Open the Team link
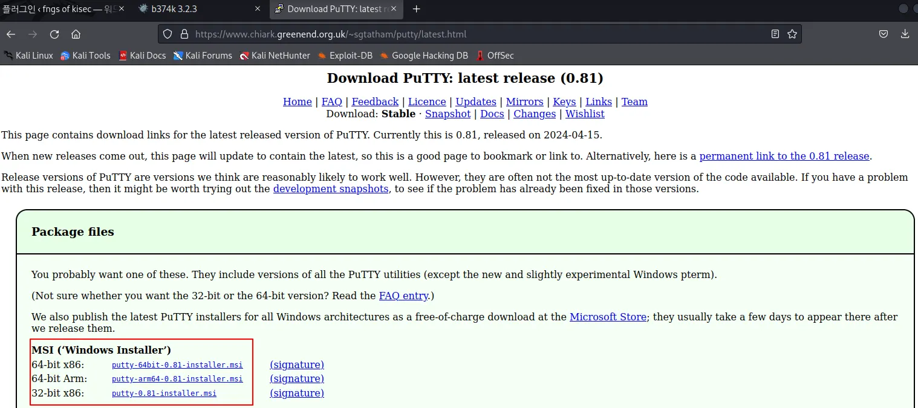918x408 pixels. (x=634, y=102)
